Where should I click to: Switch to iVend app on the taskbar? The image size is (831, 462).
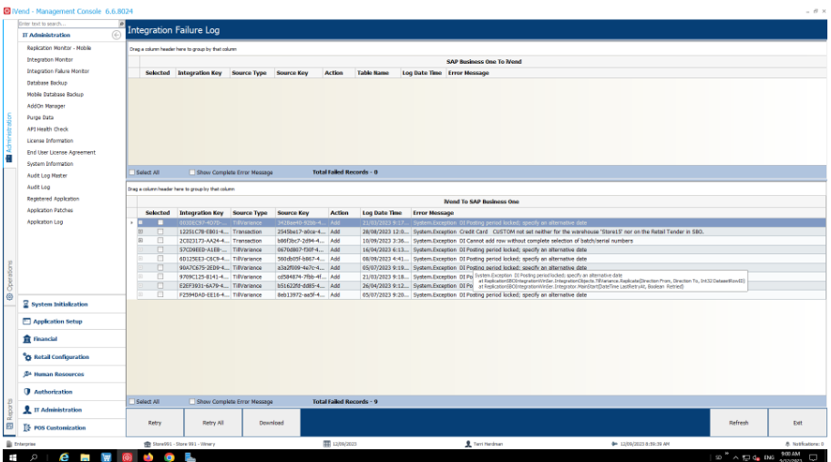point(128,457)
